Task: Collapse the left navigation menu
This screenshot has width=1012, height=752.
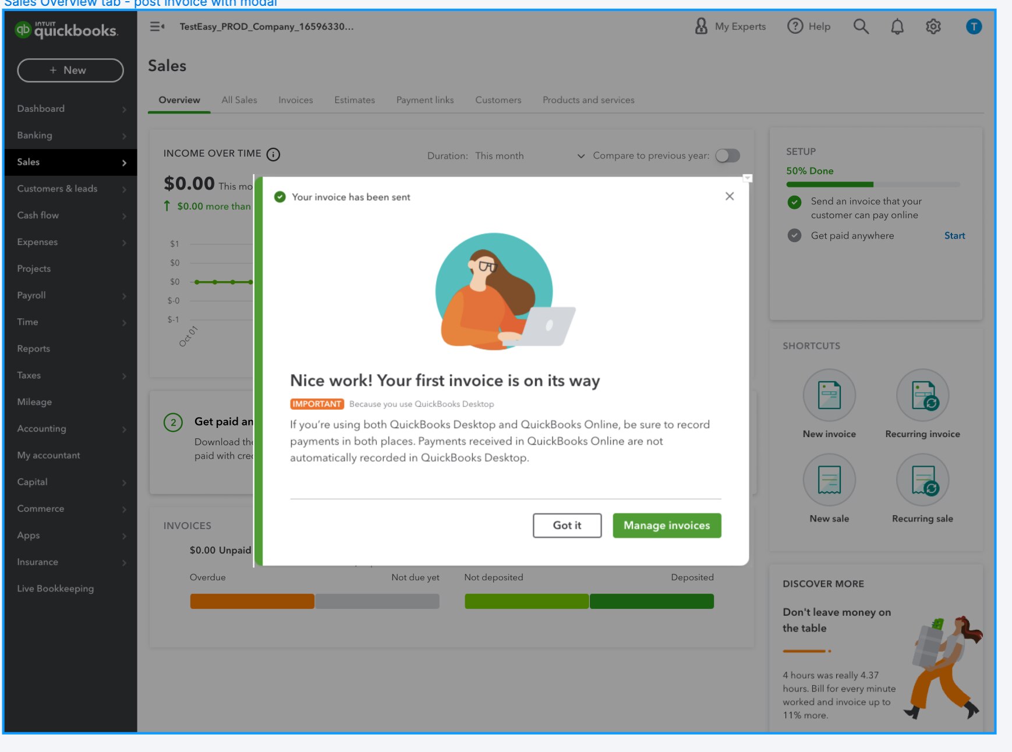Action: 155,26
